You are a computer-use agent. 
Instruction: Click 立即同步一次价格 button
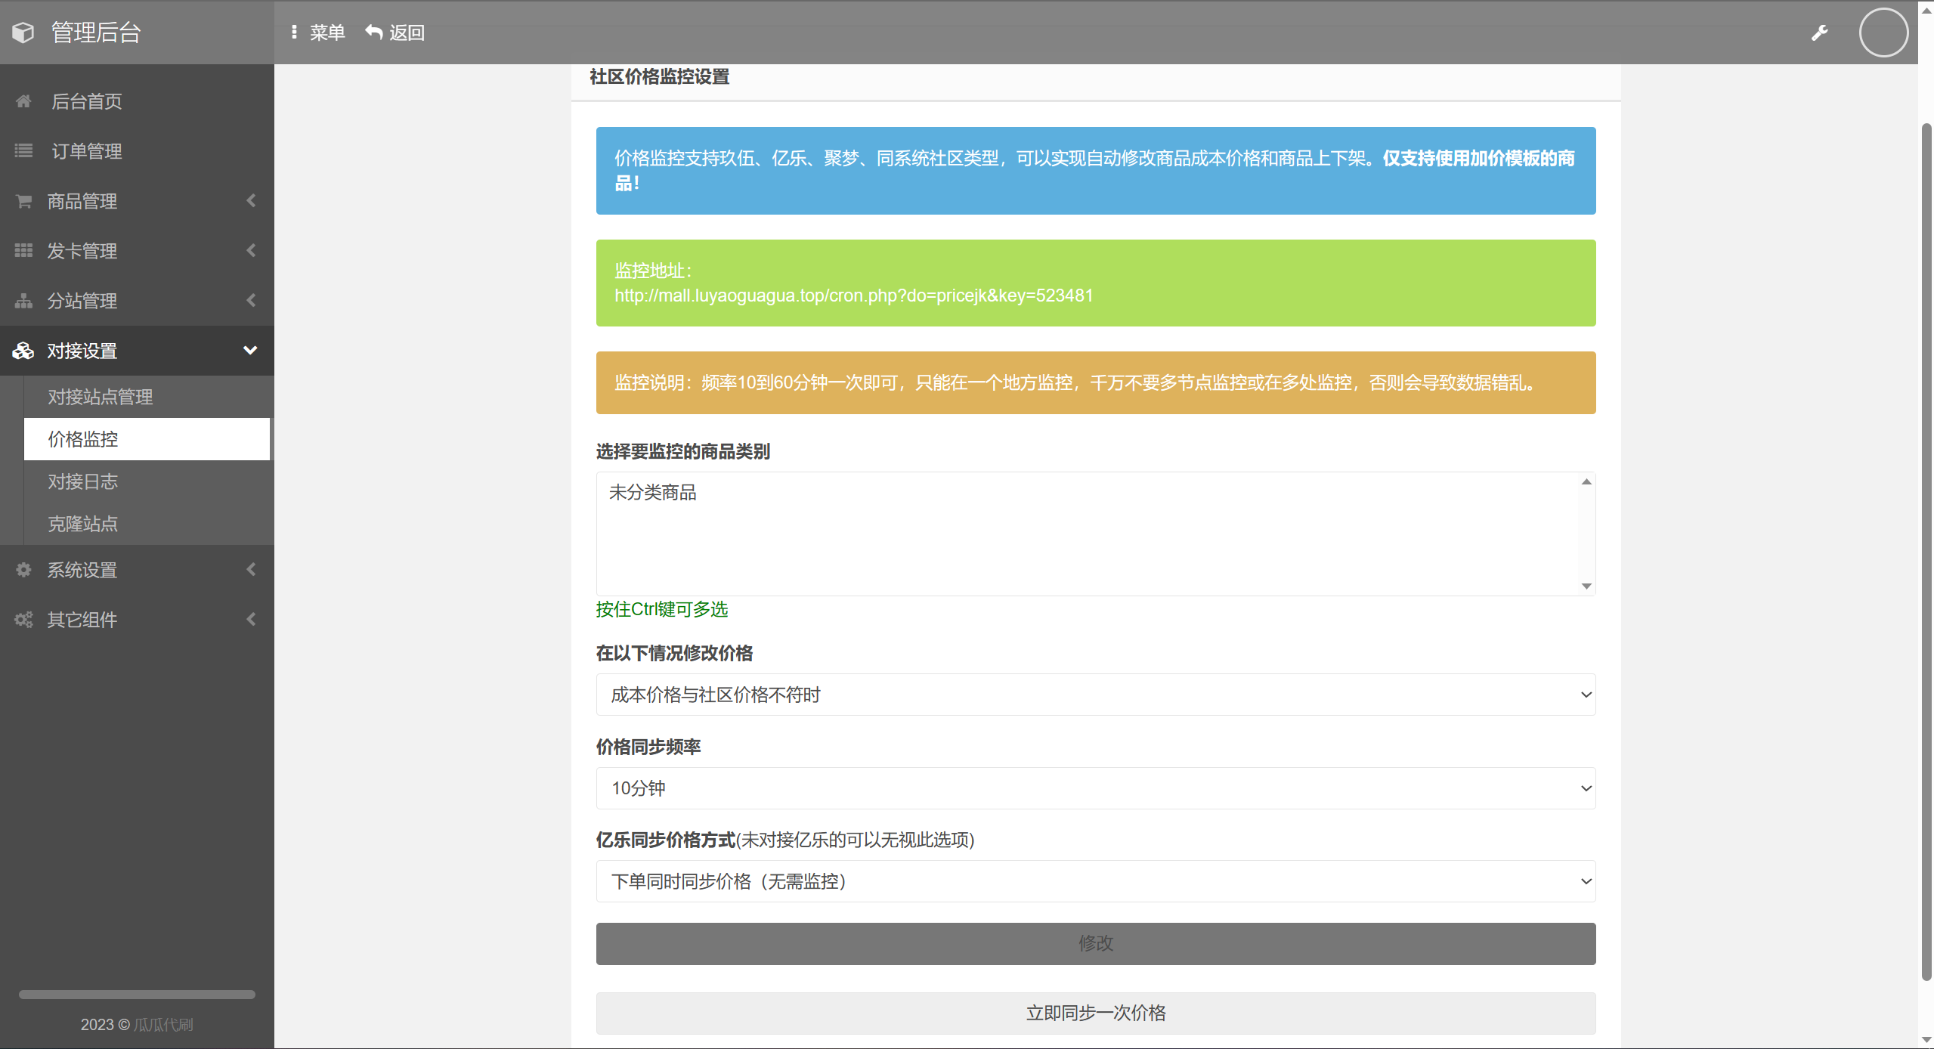click(1095, 1013)
